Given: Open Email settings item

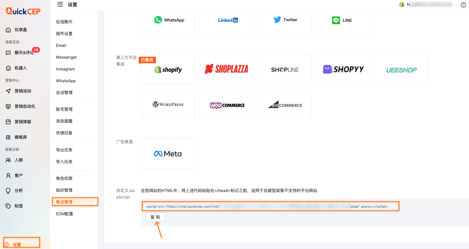Looking at the screenshot, I should click(x=61, y=46).
